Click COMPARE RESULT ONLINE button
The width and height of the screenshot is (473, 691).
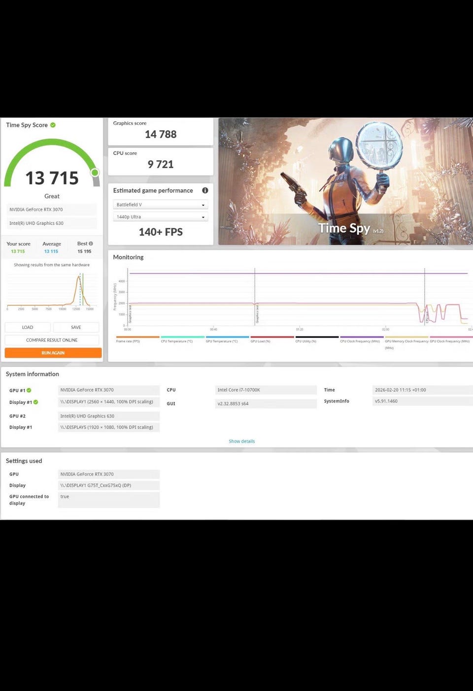(52, 340)
